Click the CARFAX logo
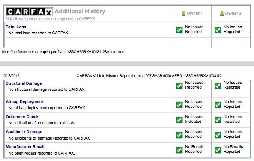 pyautogui.click(x=30, y=12)
